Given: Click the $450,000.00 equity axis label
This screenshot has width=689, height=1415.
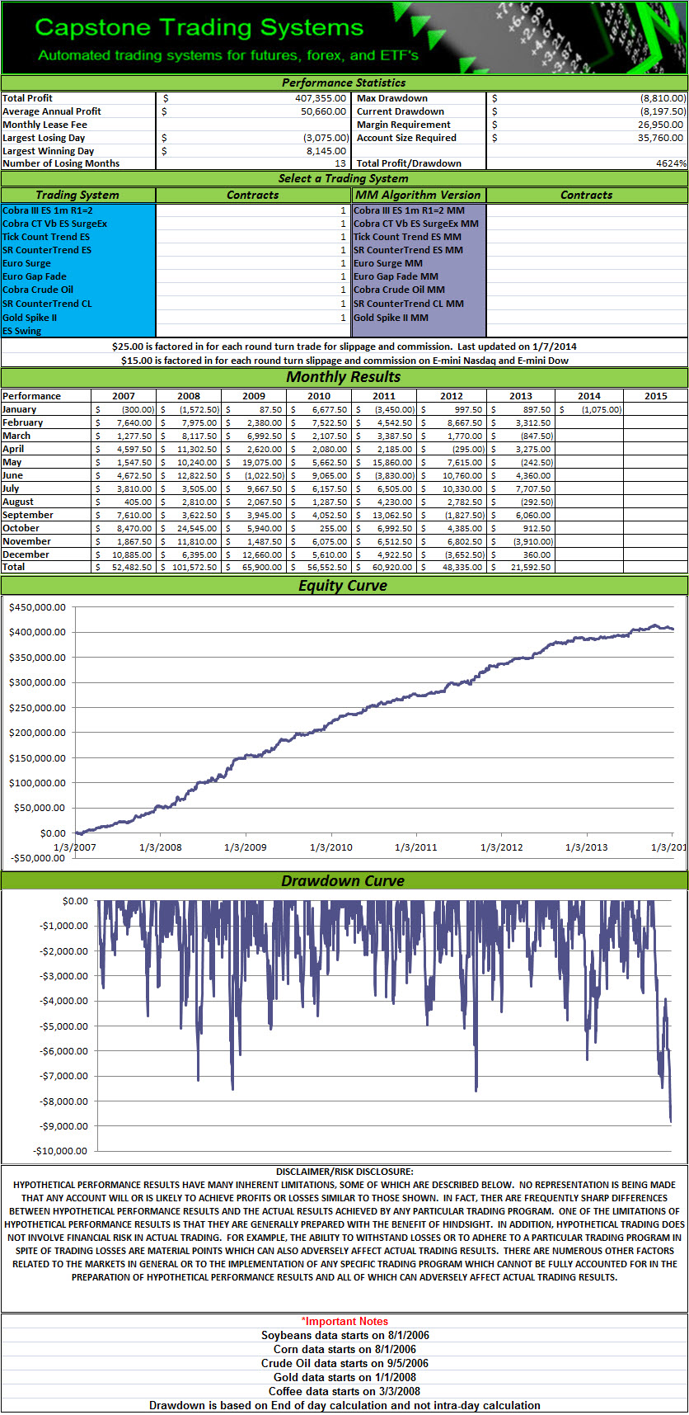Looking at the screenshot, I should (37, 607).
